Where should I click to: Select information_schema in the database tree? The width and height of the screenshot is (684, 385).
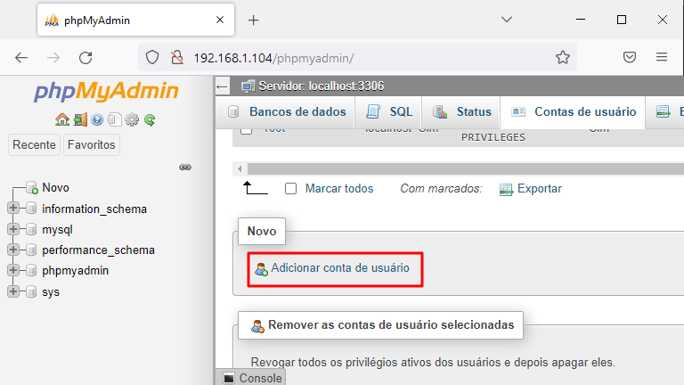(x=94, y=209)
